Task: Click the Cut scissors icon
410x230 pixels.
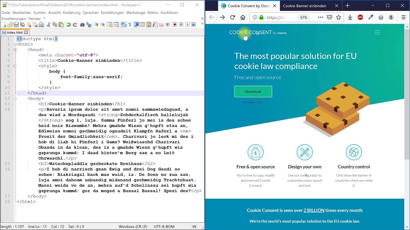Action: click(48, 25)
